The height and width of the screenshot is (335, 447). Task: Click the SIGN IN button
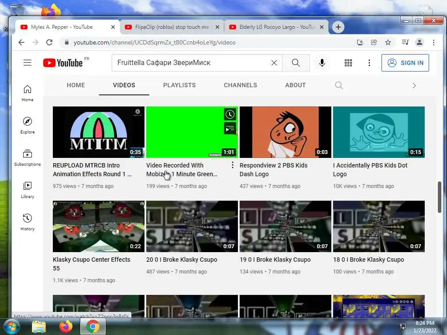point(405,63)
